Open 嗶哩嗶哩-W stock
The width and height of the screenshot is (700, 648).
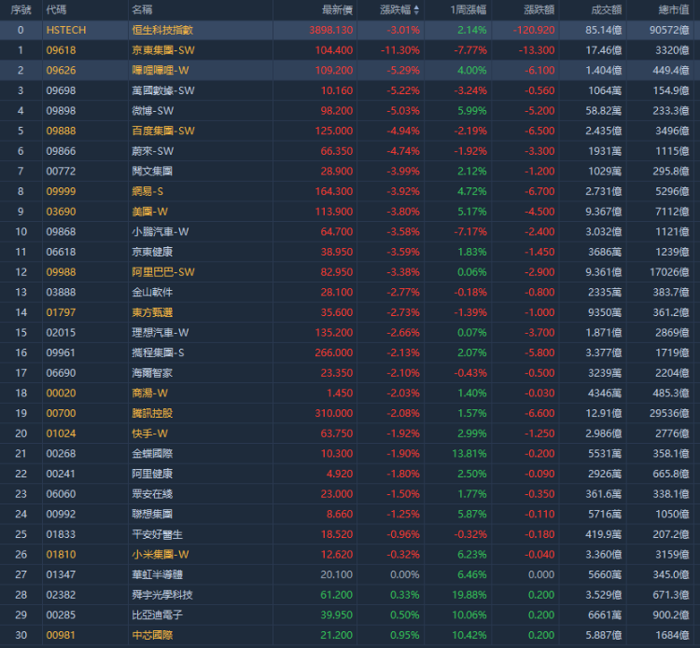161,70
